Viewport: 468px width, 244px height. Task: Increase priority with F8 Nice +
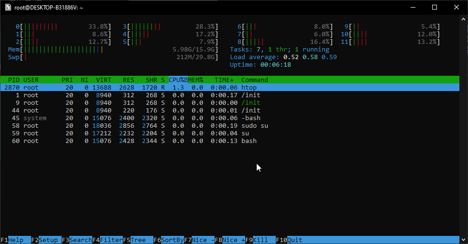click(x=233, y=240)
